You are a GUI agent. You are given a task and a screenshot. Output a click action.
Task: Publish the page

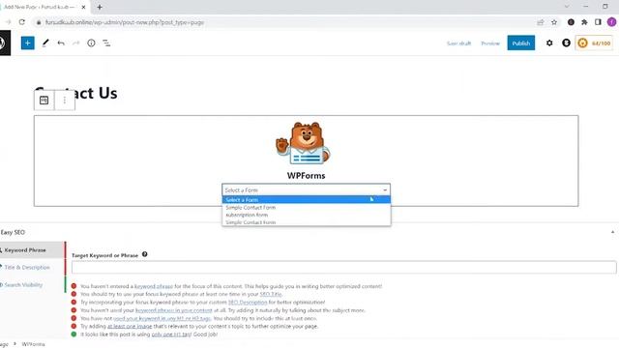[x=521, y=43]
